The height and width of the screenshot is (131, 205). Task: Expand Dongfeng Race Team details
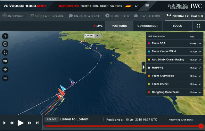(x=200, y=93)
